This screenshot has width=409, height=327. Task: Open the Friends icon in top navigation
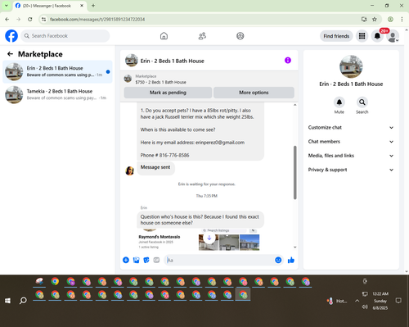pos(202,36)
